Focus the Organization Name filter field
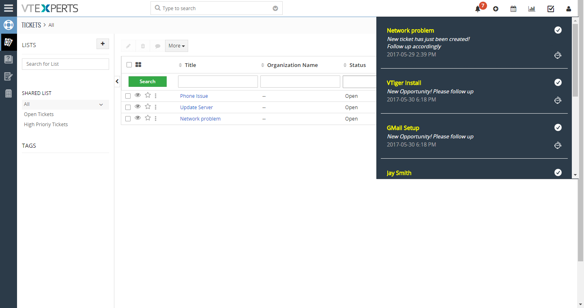Image resolution: width=584 pixels, height=308 pixels. [300, 82]
